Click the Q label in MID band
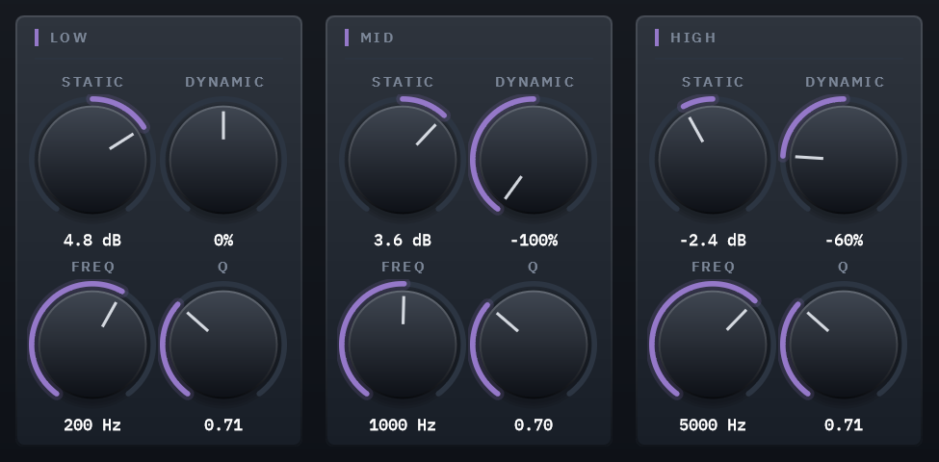 pos(534,267)
